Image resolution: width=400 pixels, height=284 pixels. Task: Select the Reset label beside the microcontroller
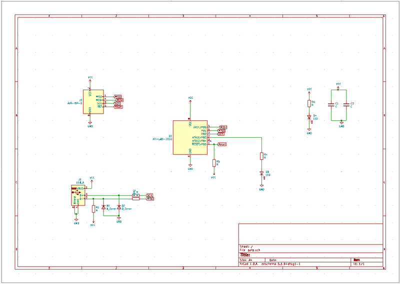221,144
